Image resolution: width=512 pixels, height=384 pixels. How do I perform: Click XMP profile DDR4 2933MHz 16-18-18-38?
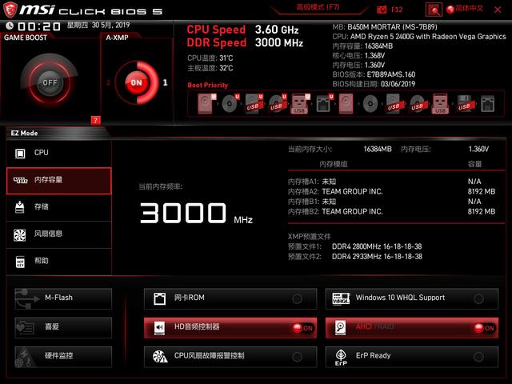coord(377,257)
